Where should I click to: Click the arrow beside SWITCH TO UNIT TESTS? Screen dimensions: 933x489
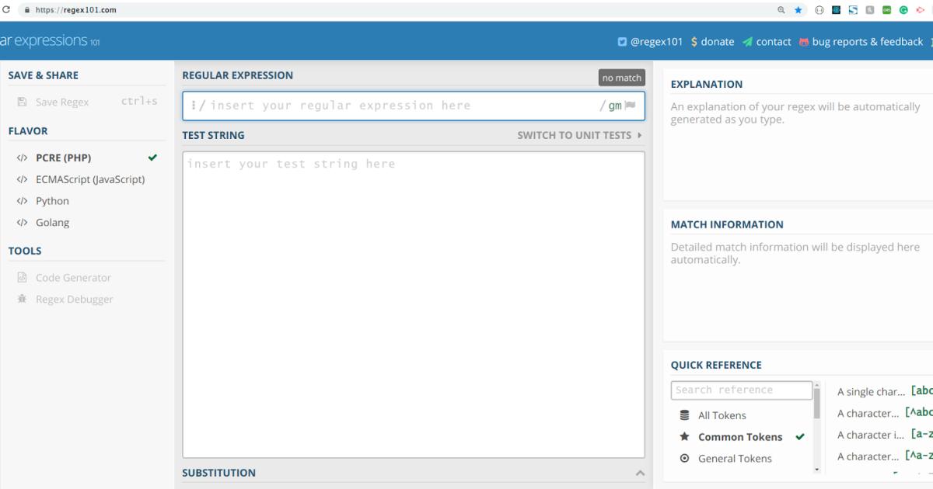[639, 135]
